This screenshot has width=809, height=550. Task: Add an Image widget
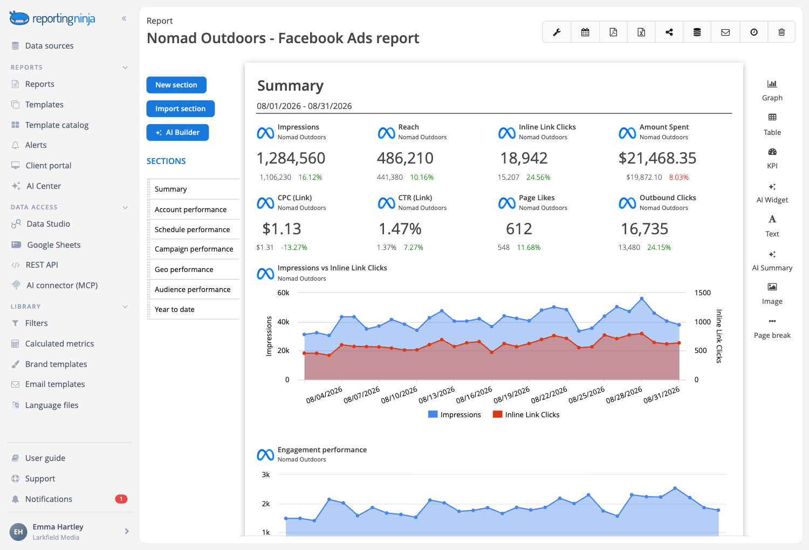point(772,294)
